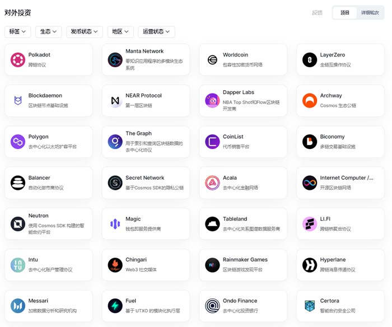Open the 运营状态 dropdown
Image resolution: width=392 pixels, height=327 pixels.
(156, 32)
